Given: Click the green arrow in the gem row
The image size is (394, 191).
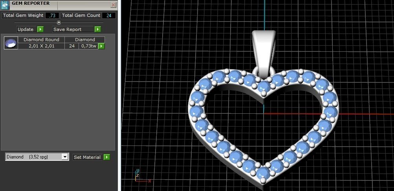Looking at the screenshot, I should tap(101, 46).
